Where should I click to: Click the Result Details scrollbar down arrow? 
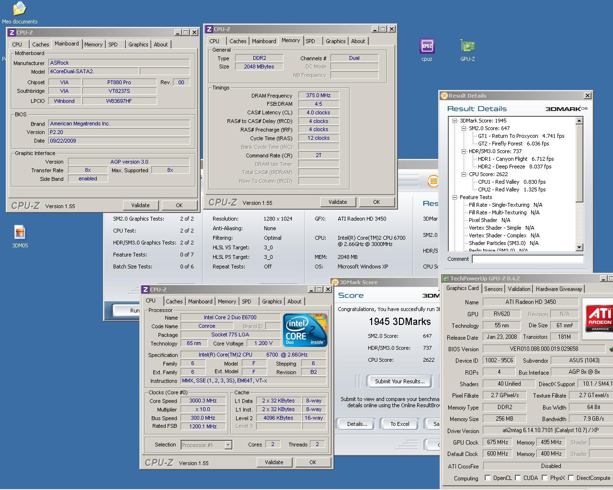(x=579, y=247)
